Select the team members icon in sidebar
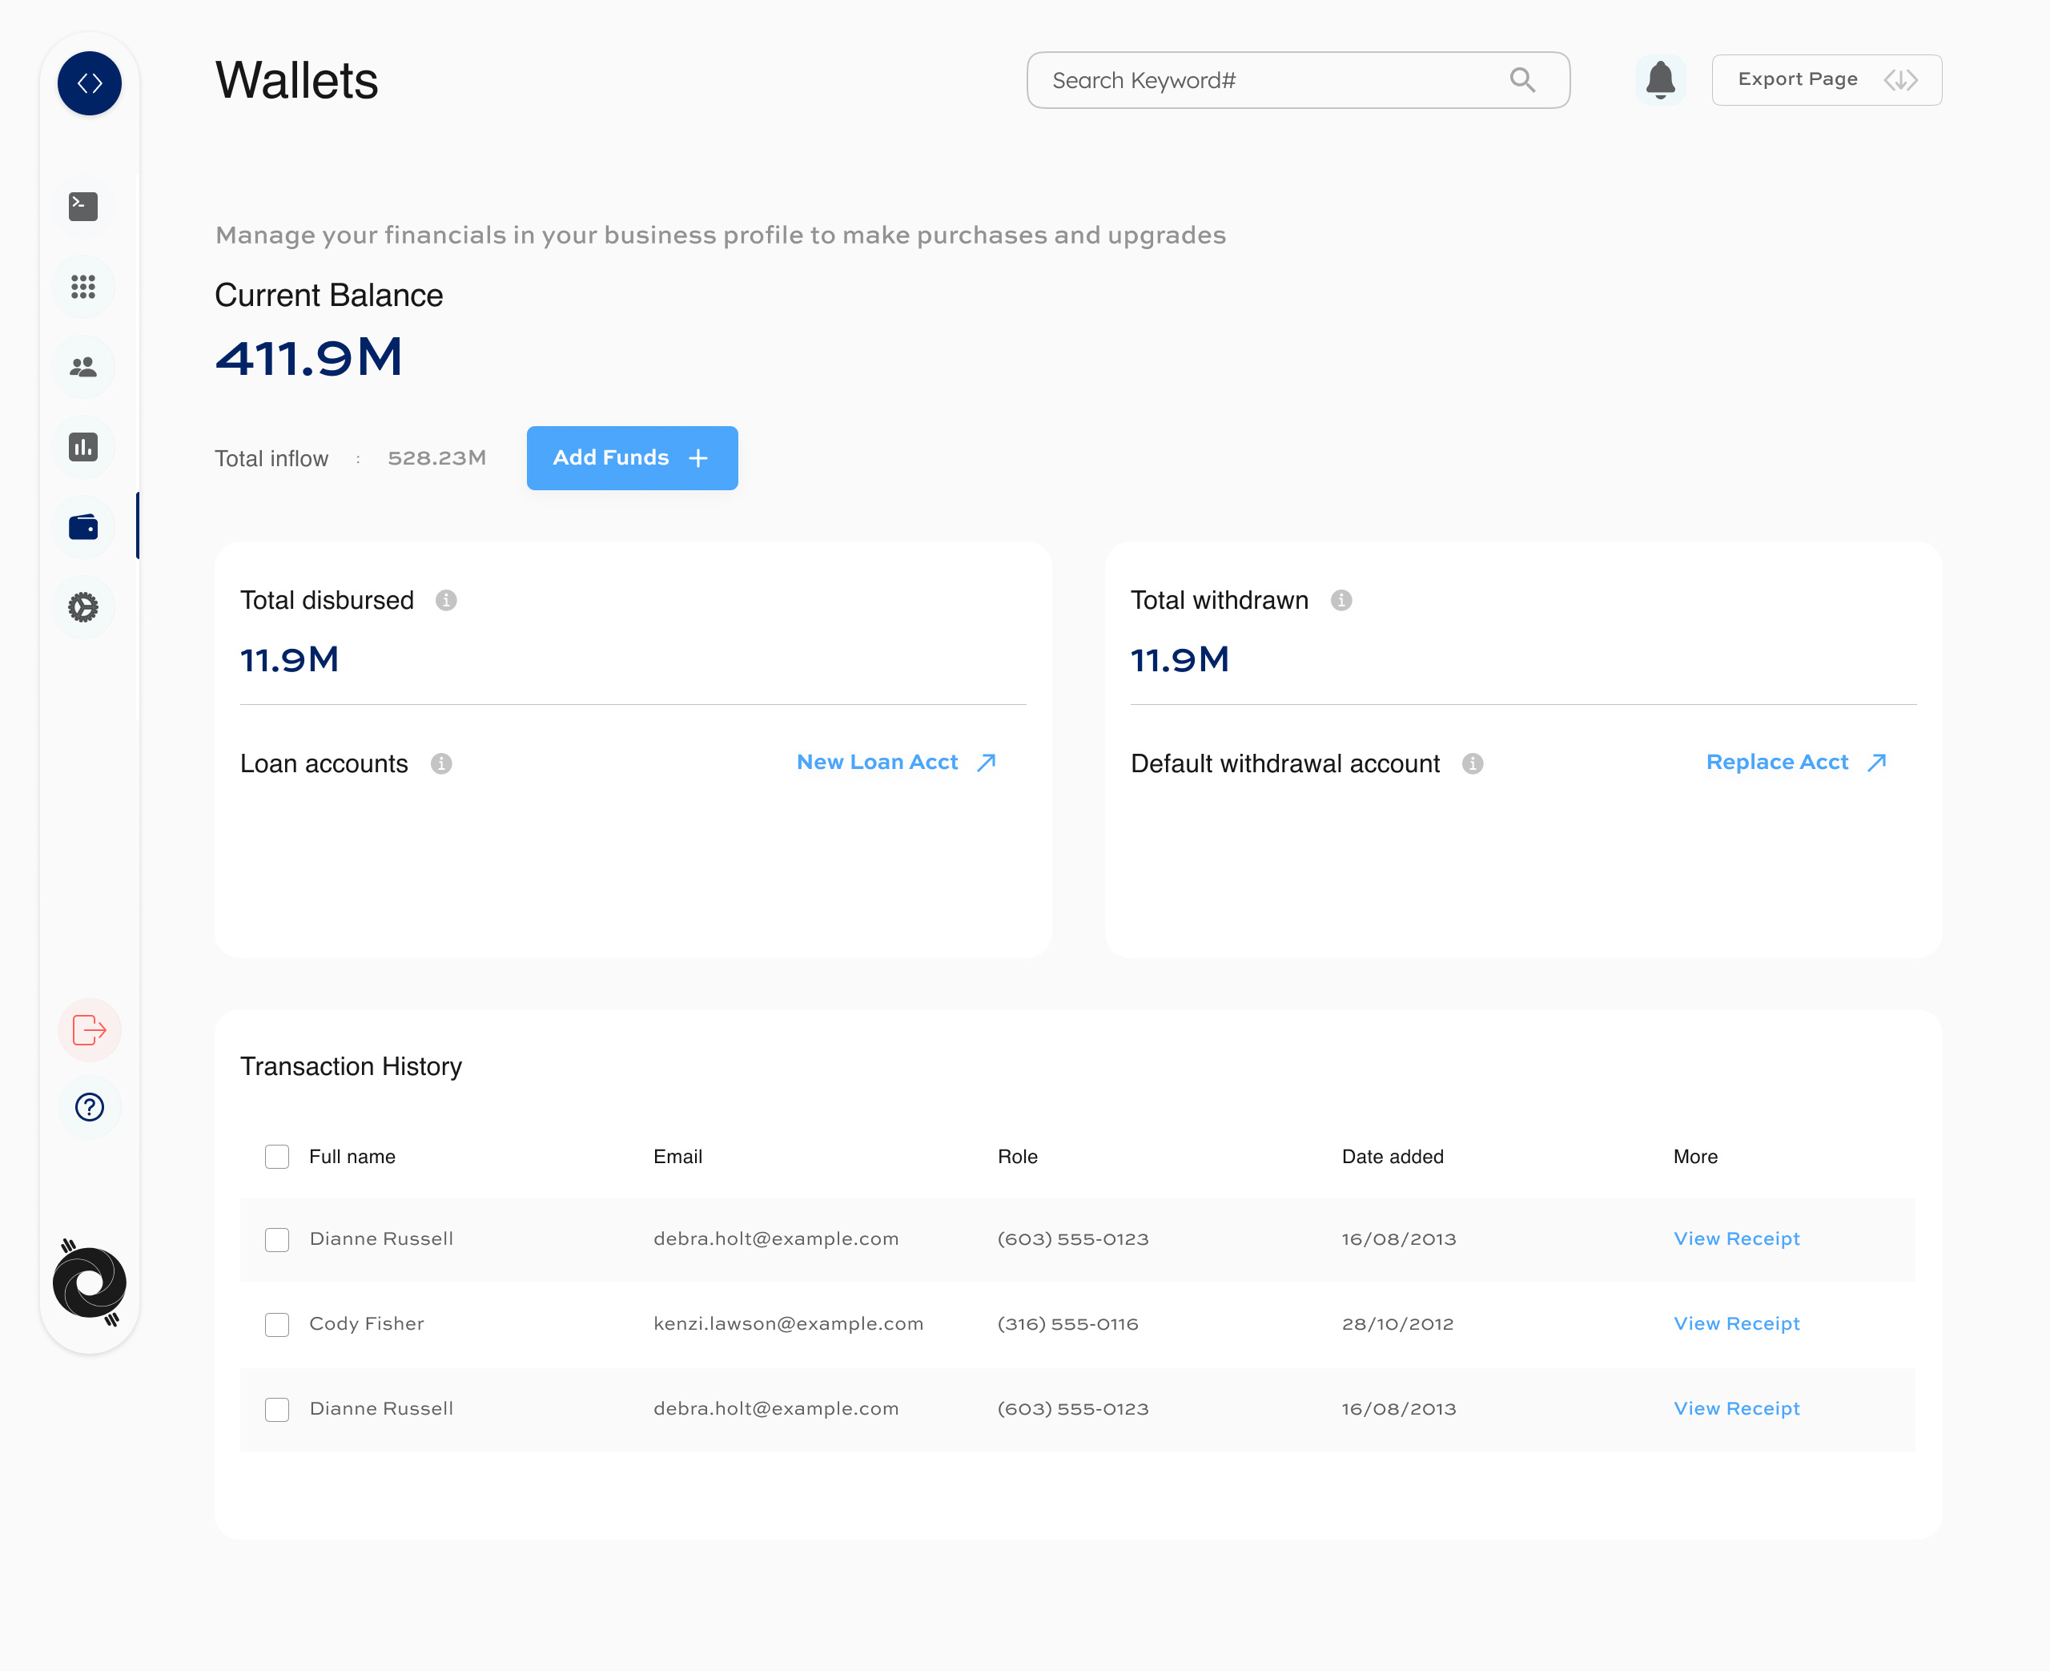Image resolution: width=2050 pixels, height=1671 pixels. point(84,366)
